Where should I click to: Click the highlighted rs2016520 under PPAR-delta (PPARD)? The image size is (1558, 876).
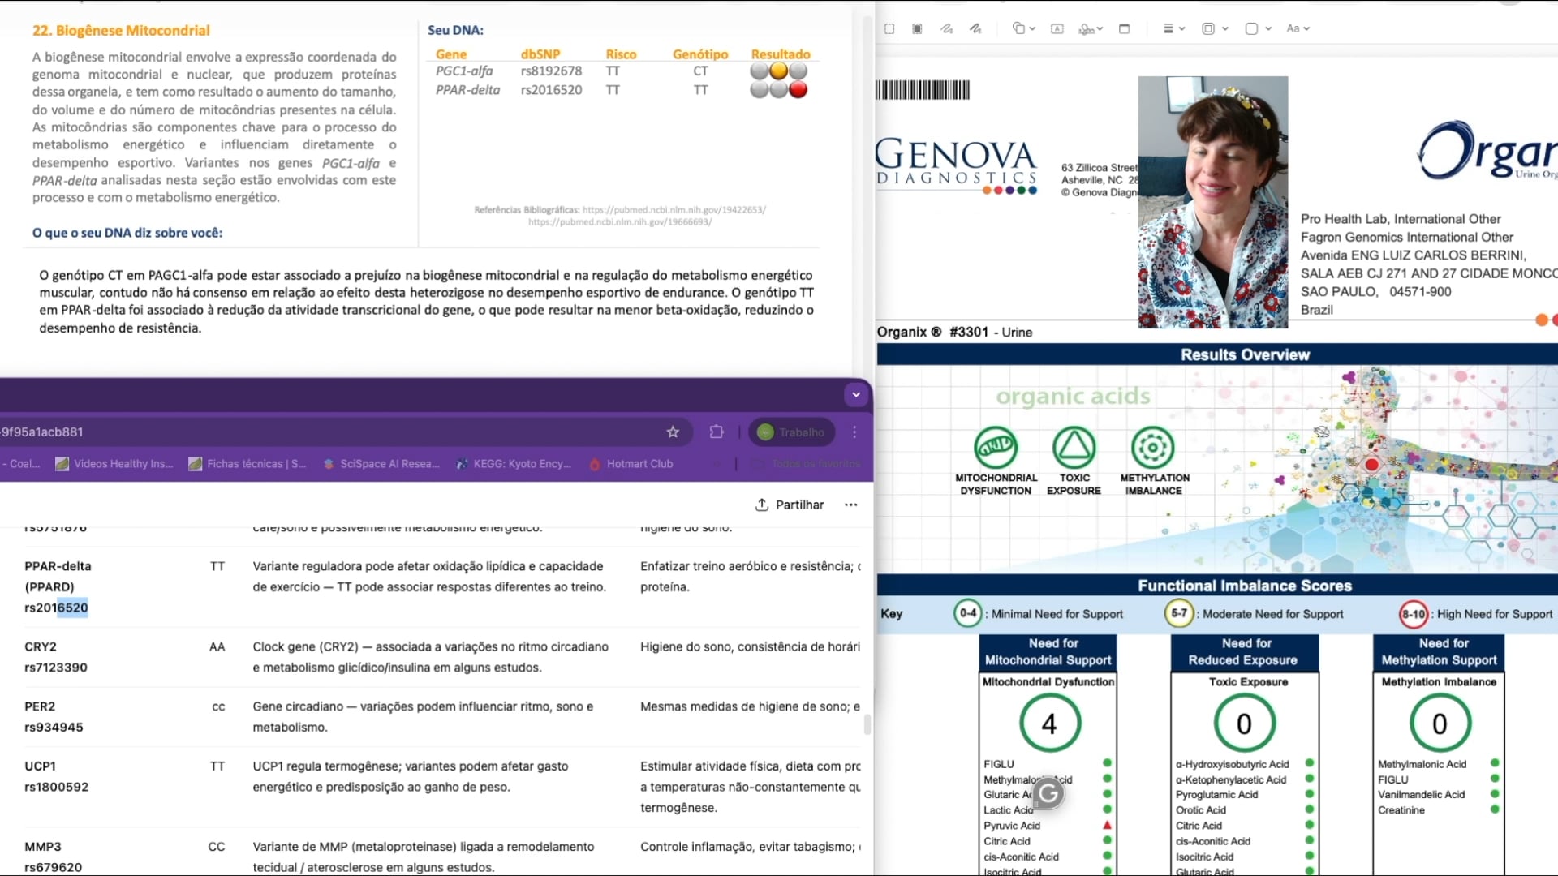click(56, 608)
